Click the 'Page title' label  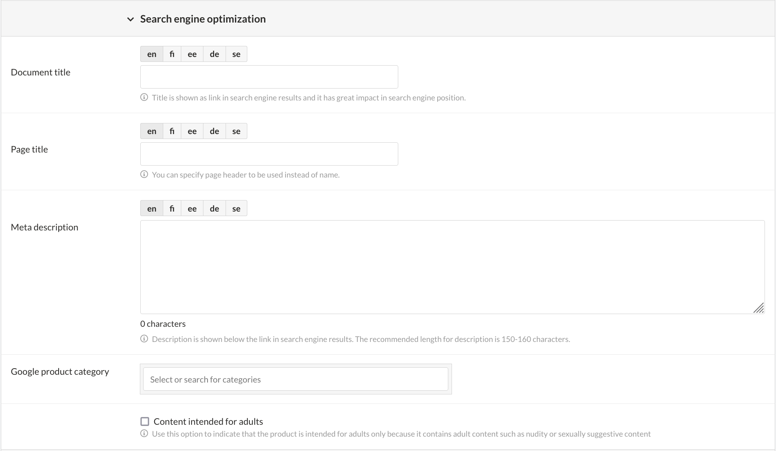[30, 149]
